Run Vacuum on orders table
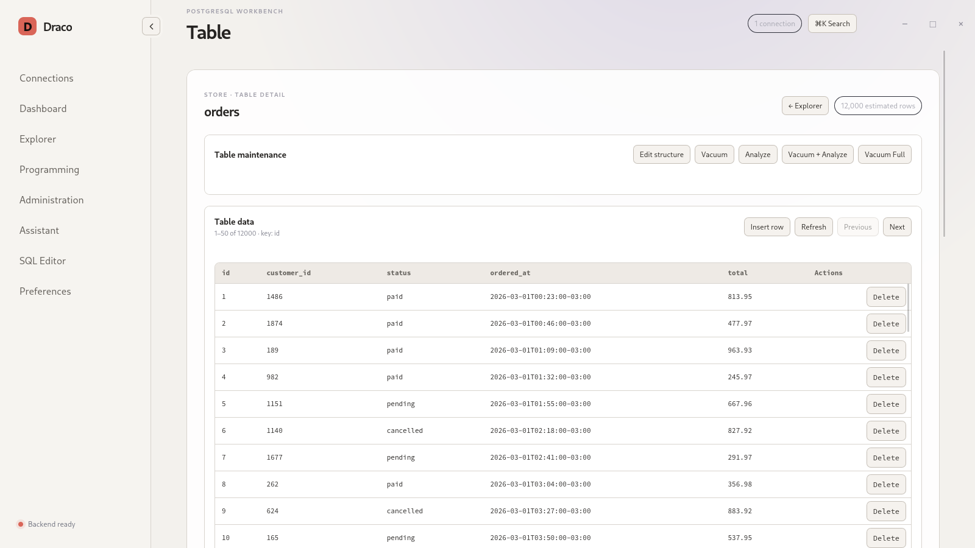 pos(714,155)
